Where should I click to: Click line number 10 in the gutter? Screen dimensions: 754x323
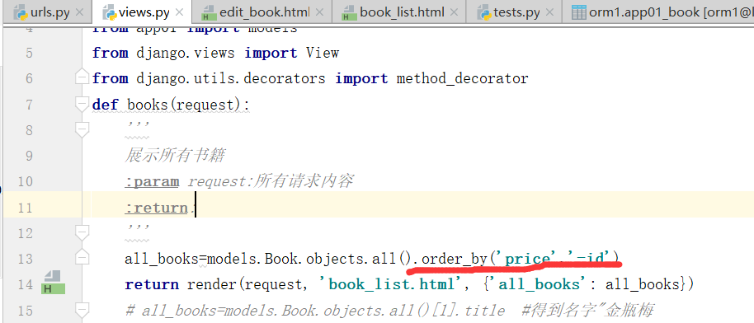(x=25, y=181)
